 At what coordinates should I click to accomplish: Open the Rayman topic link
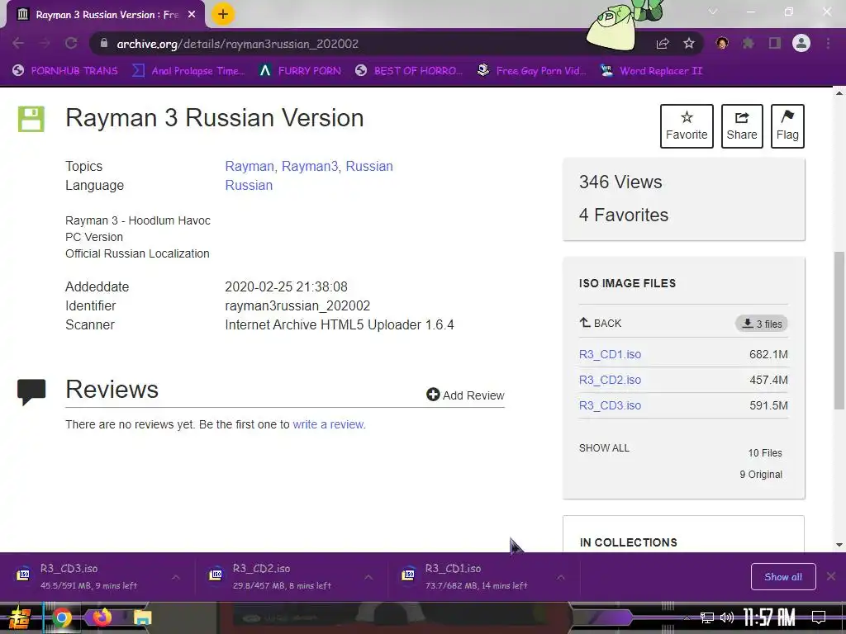[x=250, y=166]
